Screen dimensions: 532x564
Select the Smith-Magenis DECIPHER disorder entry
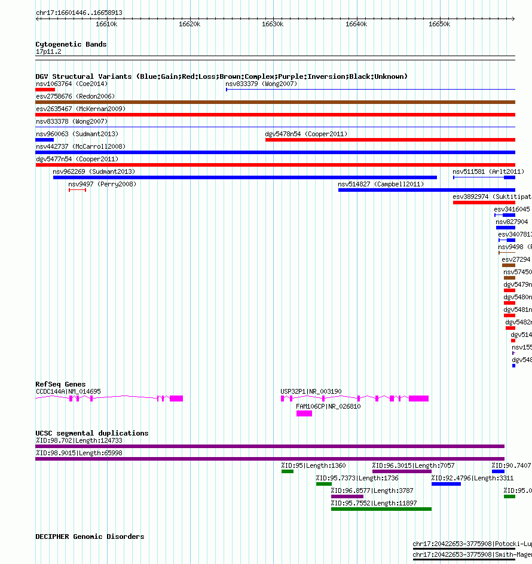[472, 554]
